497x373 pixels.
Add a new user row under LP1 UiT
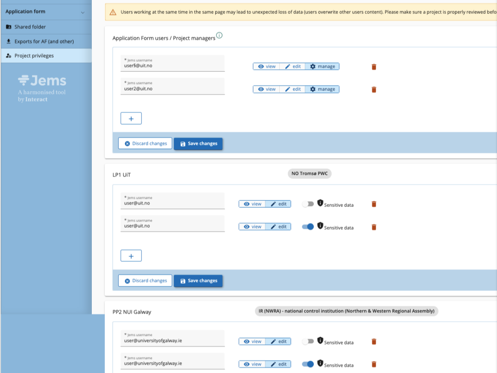tap(131, 256)
